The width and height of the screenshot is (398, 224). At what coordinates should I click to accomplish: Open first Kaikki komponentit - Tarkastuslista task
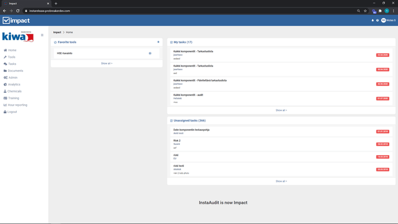[x=281, y=55]
